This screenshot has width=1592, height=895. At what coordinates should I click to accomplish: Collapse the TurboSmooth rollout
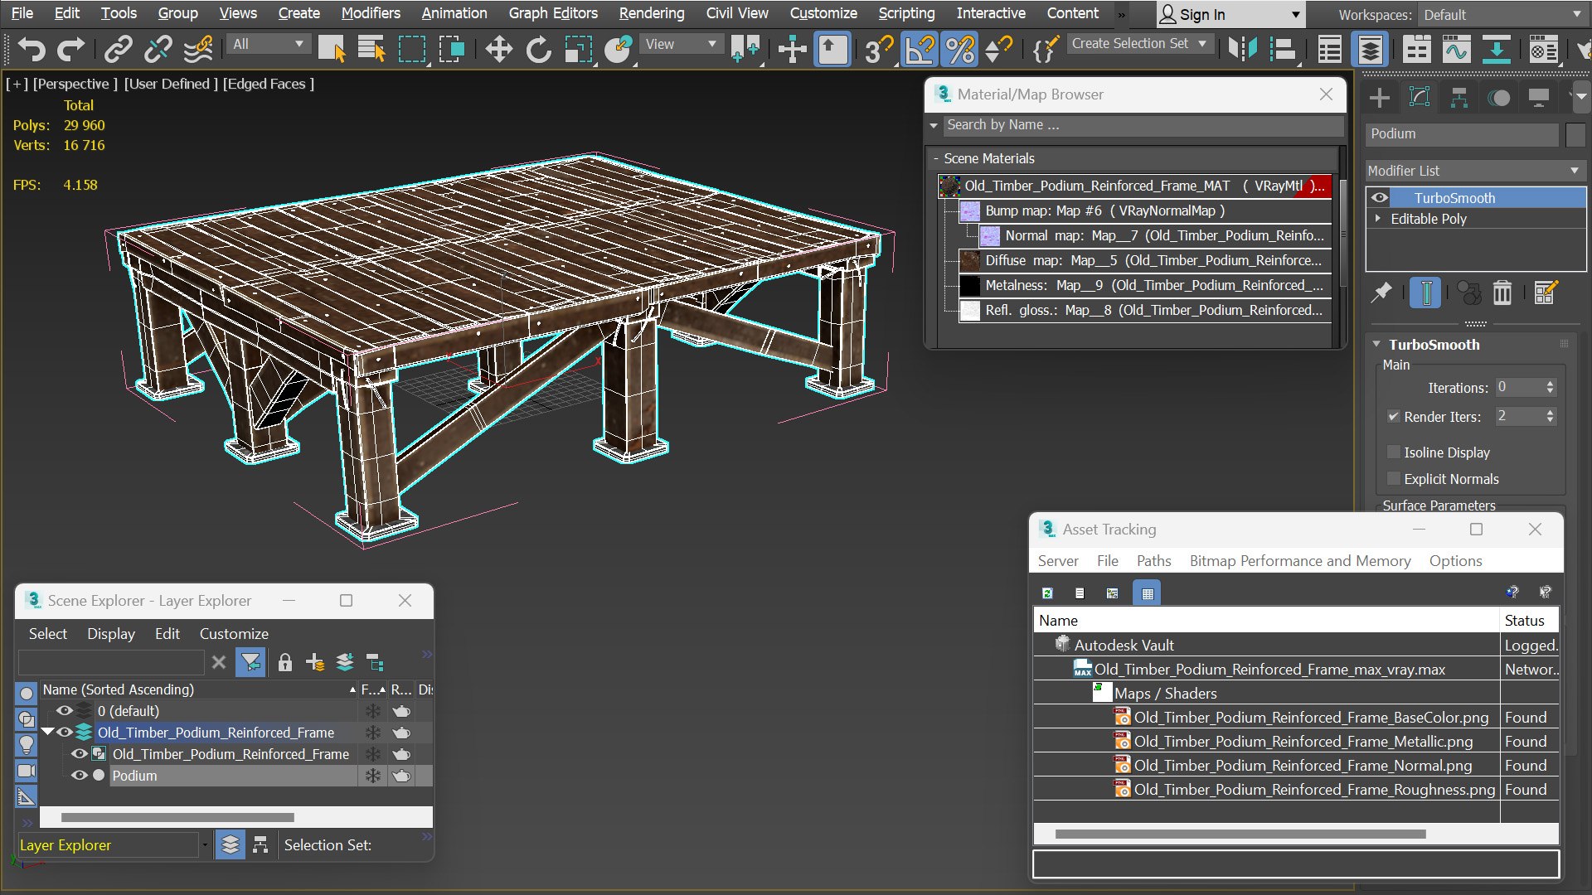pos(1376,344)
